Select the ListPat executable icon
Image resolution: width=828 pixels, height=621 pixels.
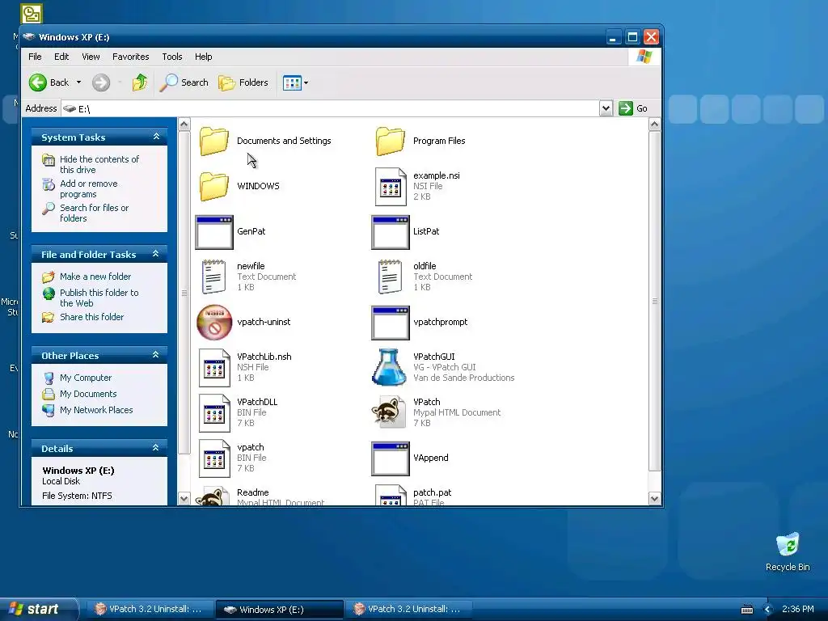[x=391, y=232]
